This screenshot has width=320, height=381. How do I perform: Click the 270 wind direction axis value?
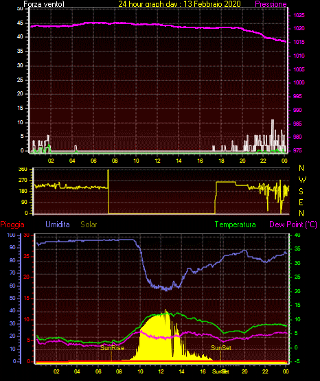[23, 181]
